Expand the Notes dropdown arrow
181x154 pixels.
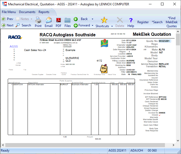pyautogui.click(x=31, y=19)
